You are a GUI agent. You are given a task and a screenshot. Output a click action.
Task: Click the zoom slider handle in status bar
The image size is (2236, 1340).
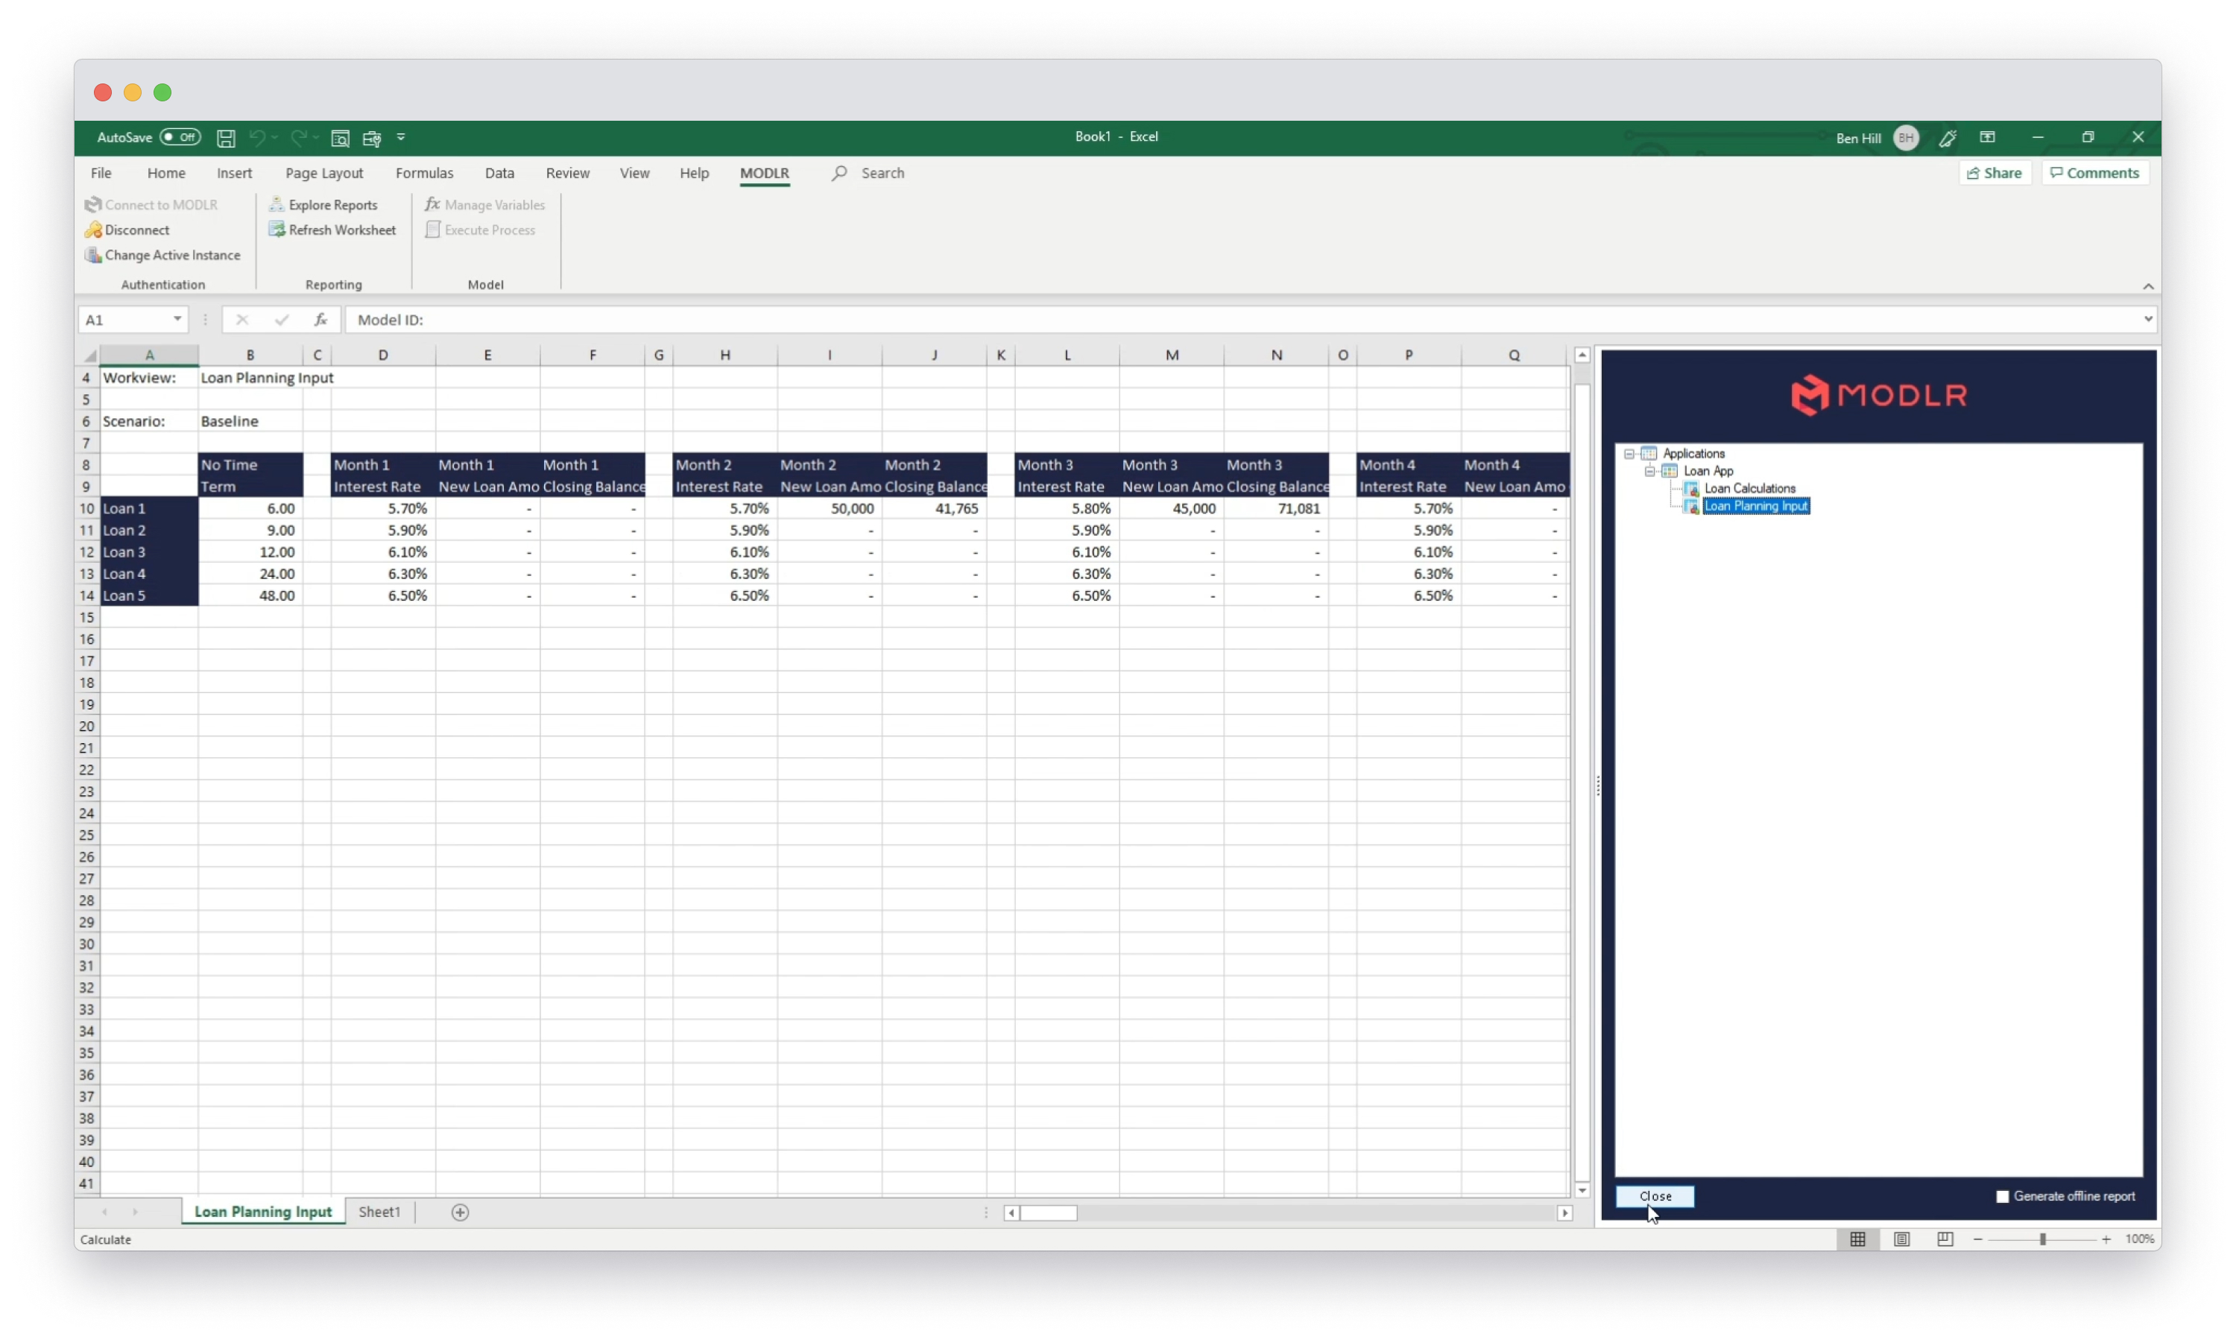tap(2043, 1239)
